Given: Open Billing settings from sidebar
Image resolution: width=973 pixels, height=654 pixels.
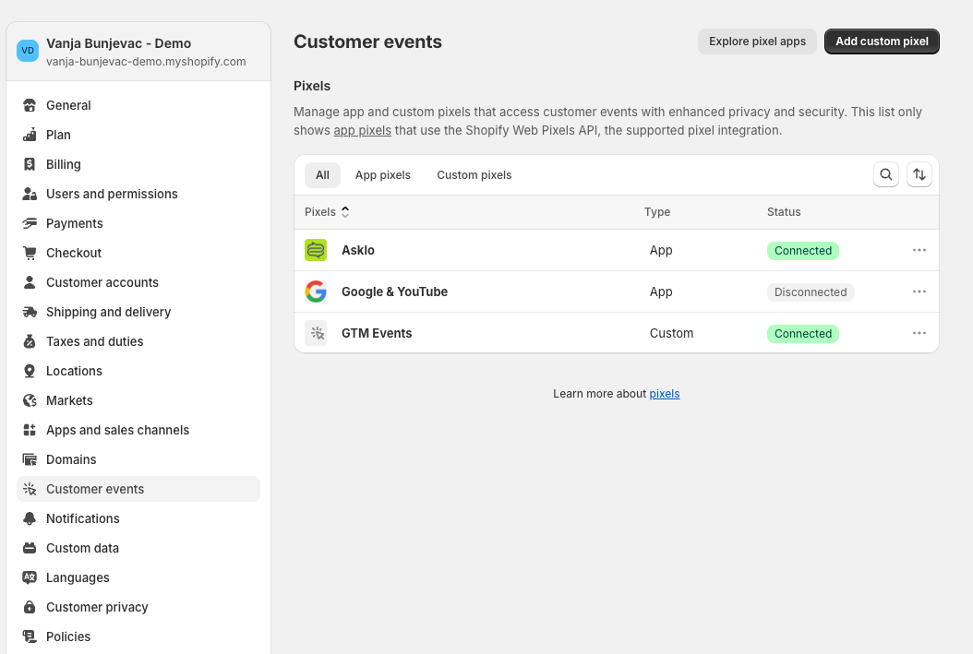Looking at the screenshot, I should [x=64, y=164].
